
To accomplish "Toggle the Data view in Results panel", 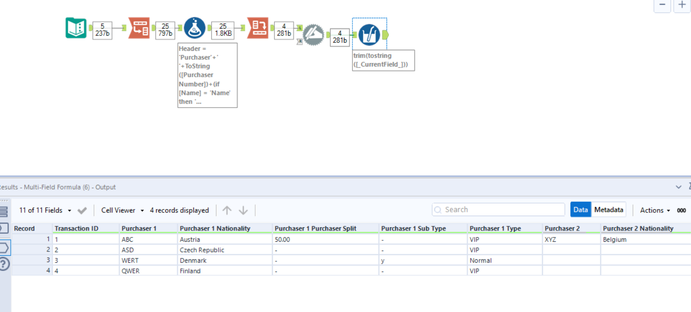I will [x=581, y=210].
